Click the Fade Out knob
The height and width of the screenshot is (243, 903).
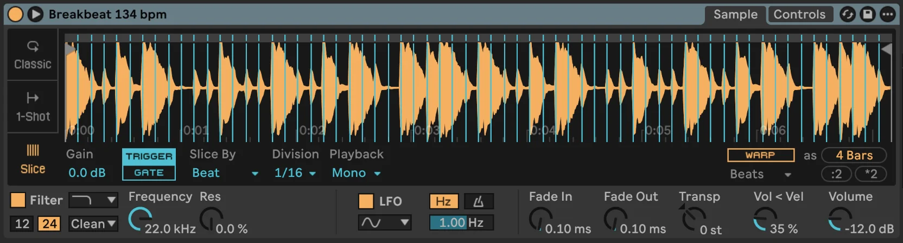coord(615,219)
